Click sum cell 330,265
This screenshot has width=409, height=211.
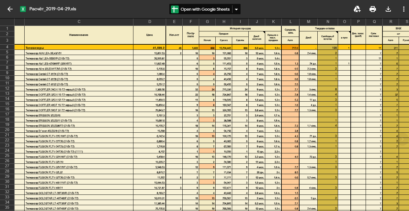224,110
